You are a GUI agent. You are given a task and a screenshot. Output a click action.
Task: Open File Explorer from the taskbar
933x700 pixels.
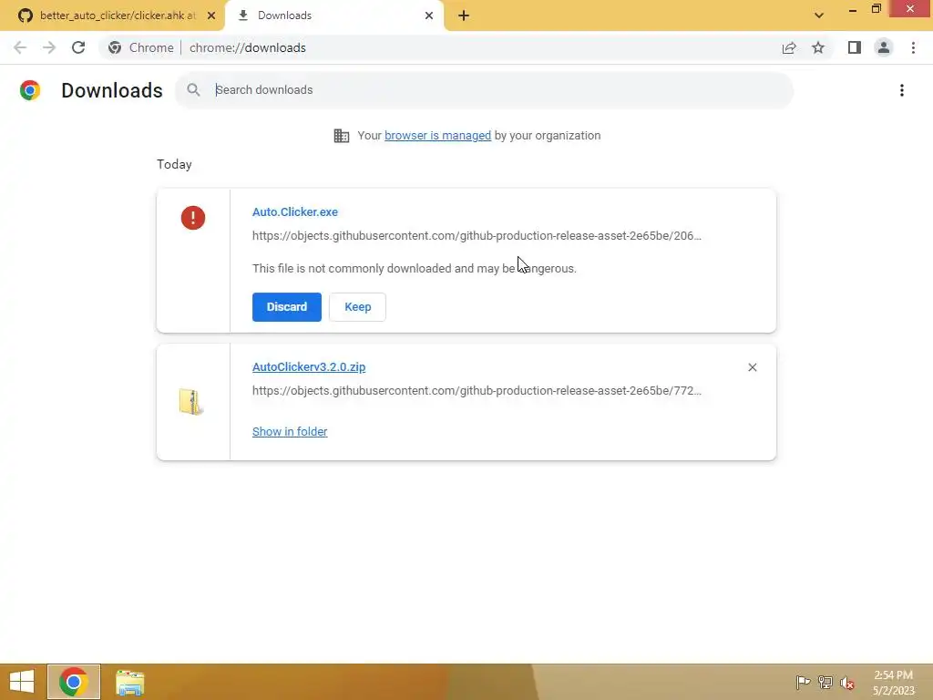[x=129, y=682]
